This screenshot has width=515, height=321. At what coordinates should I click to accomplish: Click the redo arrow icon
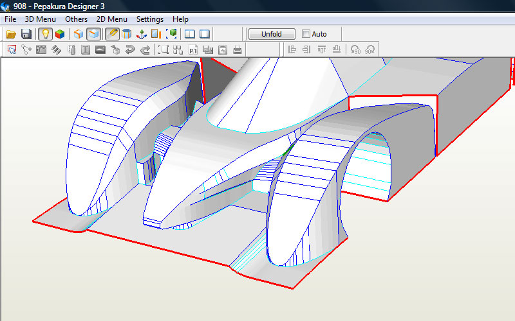[145, 49]
